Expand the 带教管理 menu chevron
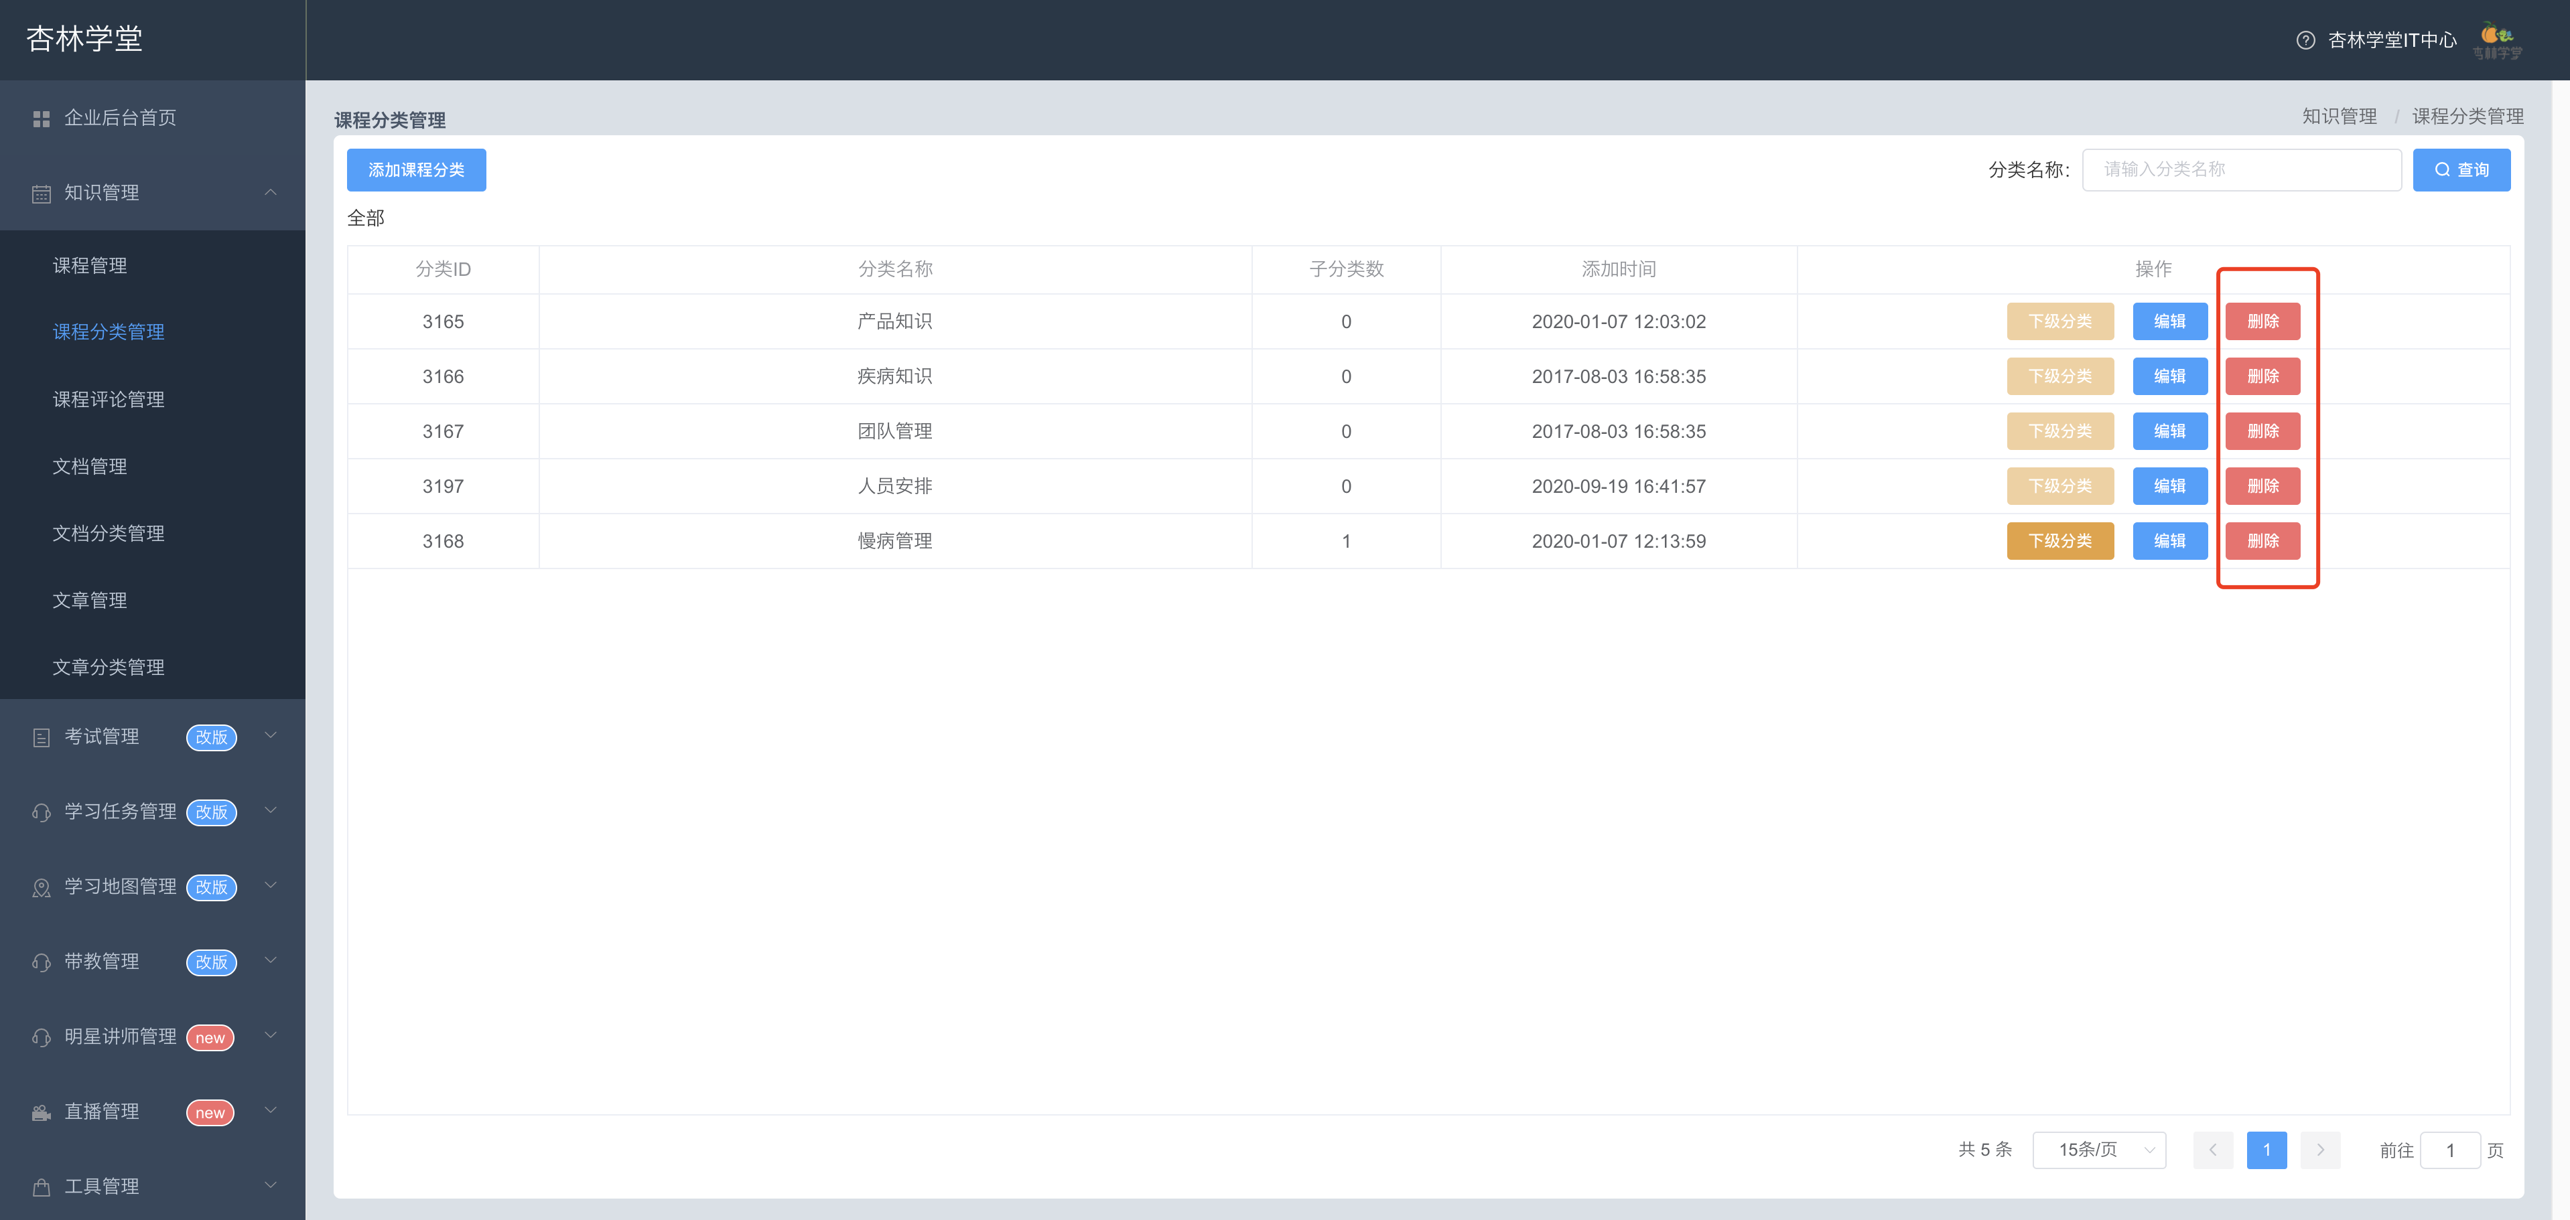 271,960
